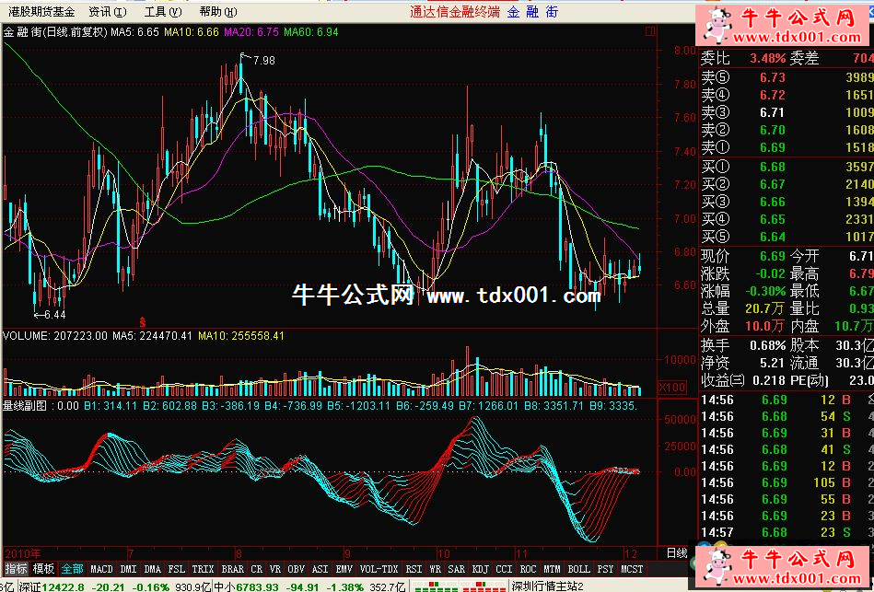Image resolution: width=874 pixels, height=592 pixels.
Task: Apply the MACD indicator
Action: click(x=101, y=569)
